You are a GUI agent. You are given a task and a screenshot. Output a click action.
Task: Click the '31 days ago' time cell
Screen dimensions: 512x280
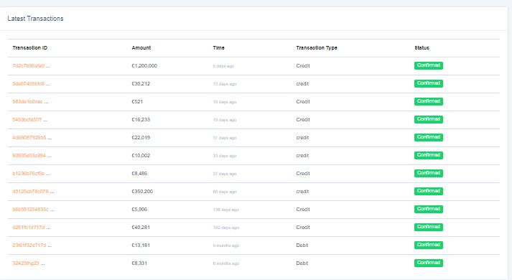pos(225,138)
